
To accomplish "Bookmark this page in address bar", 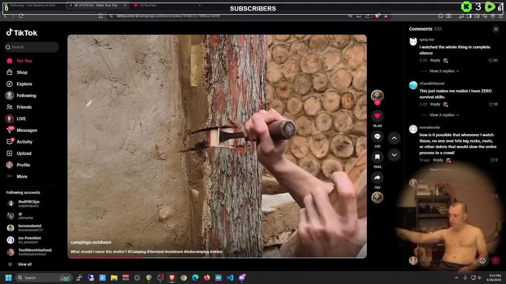I will tap(100, 16).
